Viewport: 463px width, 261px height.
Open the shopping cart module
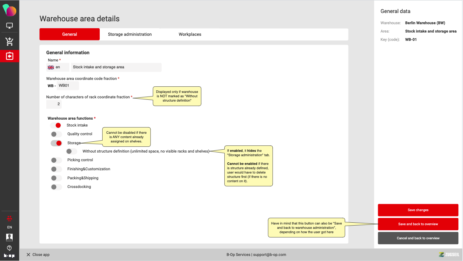click(9, 42)
